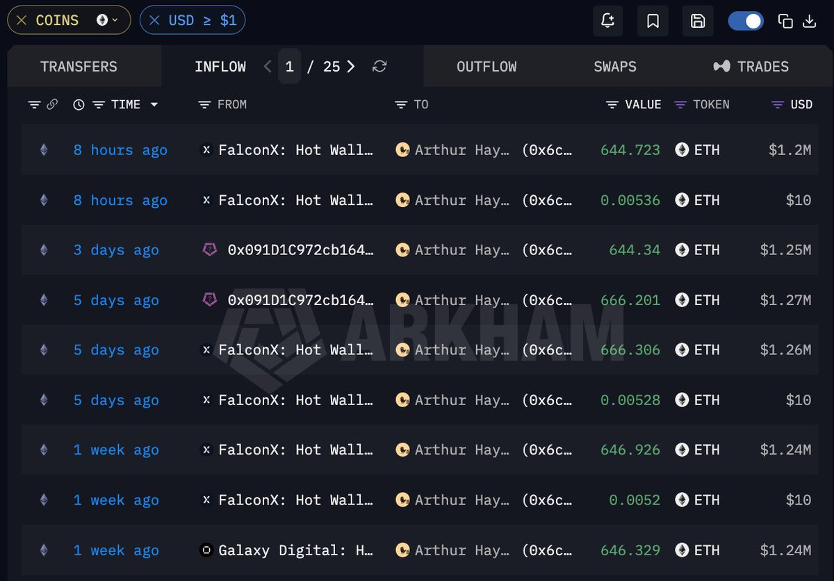Click the value 0.00528
Image resolution: width=834 pixels, height=581 pixels.
630,400
